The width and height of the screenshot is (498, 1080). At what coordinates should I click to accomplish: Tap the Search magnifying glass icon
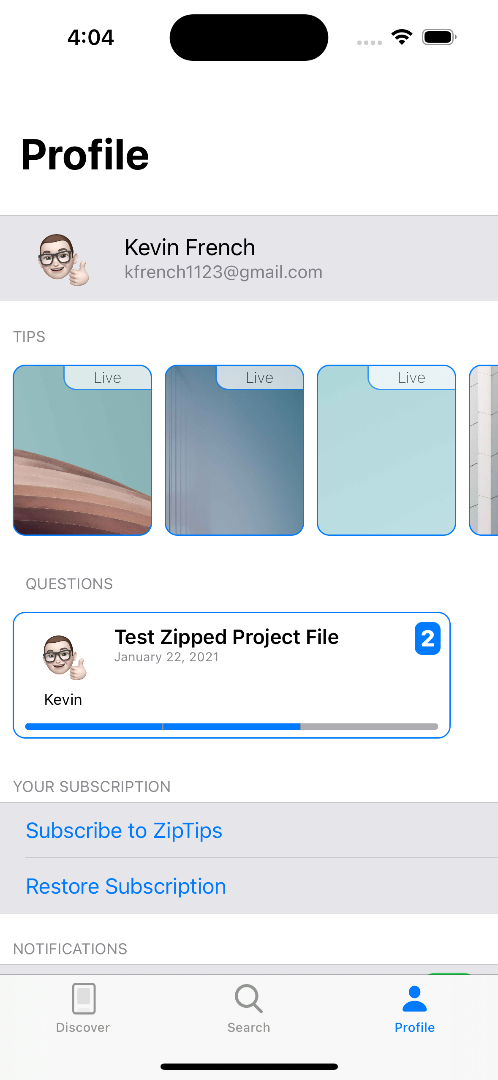coord(248,998)
